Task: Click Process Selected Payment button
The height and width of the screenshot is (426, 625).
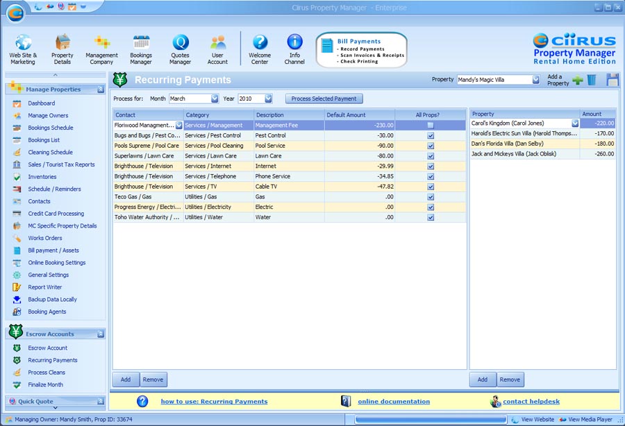Action: (324, 99)
